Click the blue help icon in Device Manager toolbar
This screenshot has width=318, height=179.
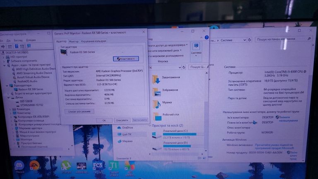coord(17,46)
